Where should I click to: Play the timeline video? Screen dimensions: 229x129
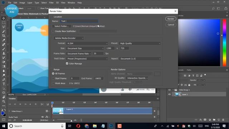[x=20, y=104]
